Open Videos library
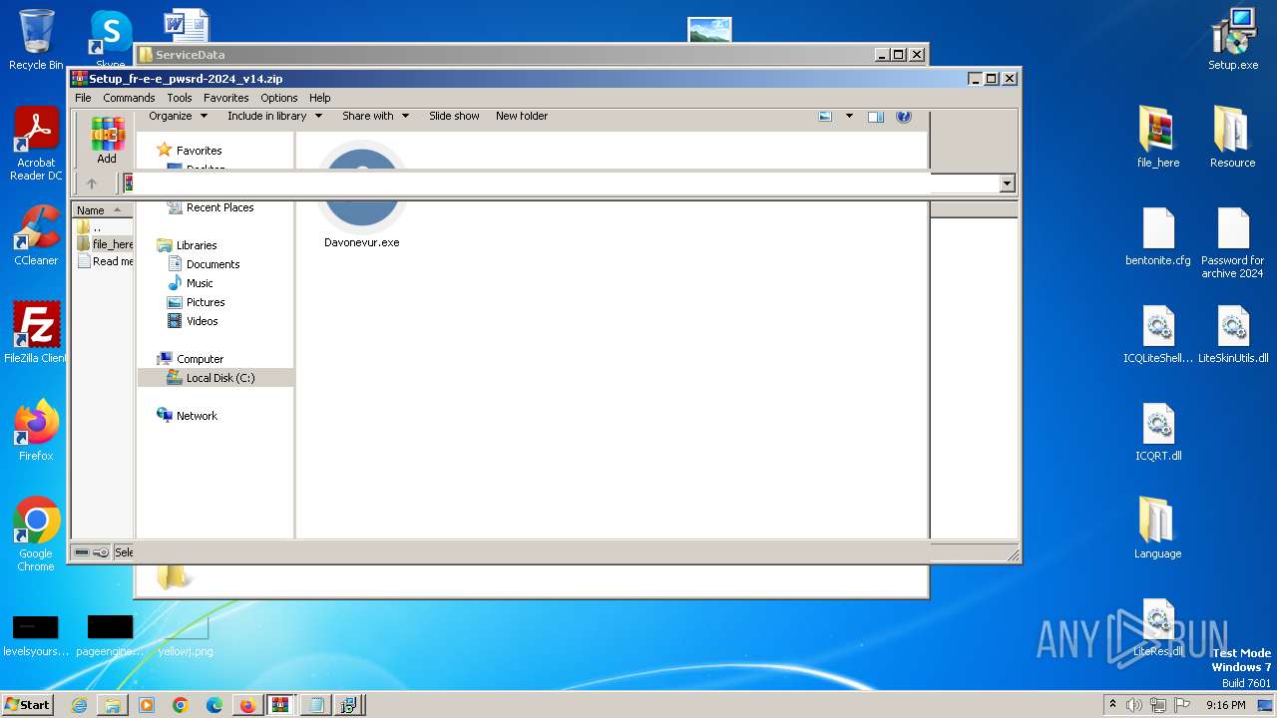The width and height of the screenshot is (1277, 718). [202, 321]
